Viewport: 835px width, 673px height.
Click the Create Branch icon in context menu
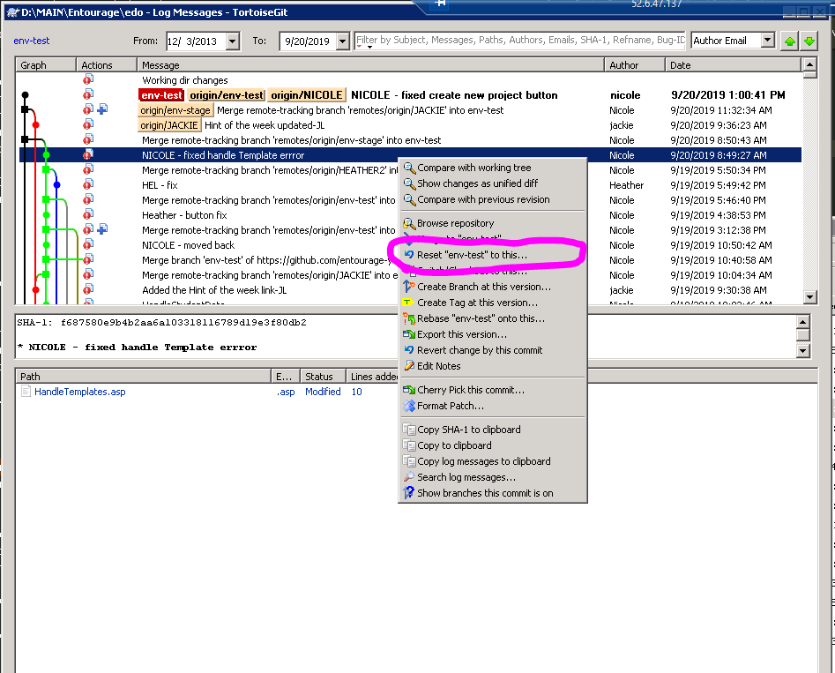tap(409, 286)
